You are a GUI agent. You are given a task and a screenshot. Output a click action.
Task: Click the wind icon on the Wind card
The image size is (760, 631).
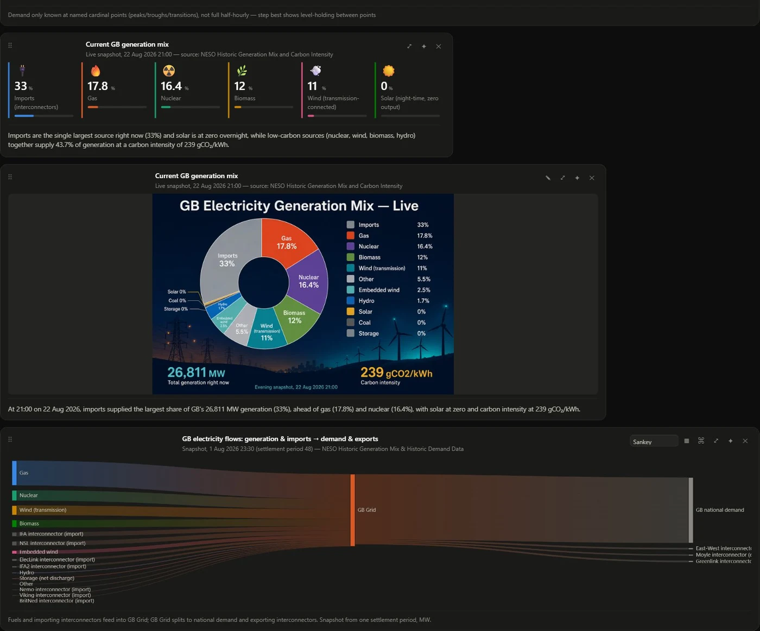click(x=315, y=71)
